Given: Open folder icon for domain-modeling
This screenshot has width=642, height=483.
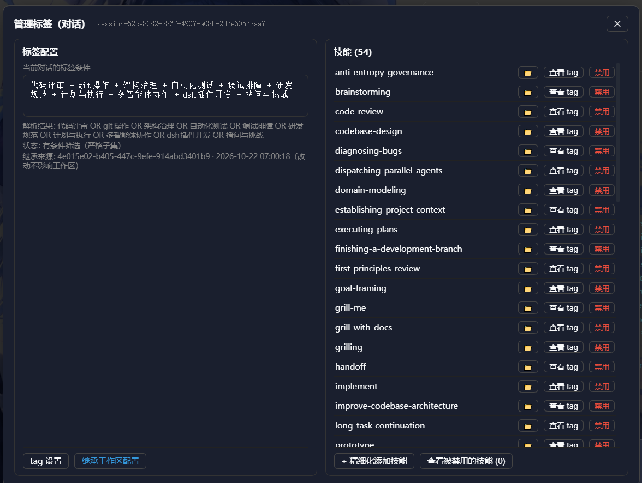Looking at the screenshot, I should pyautogui.click(x=528, y=191).
